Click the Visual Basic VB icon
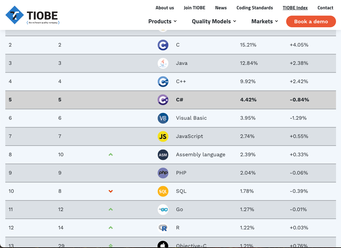Screen dimensions: 341x248 (163, 118)
